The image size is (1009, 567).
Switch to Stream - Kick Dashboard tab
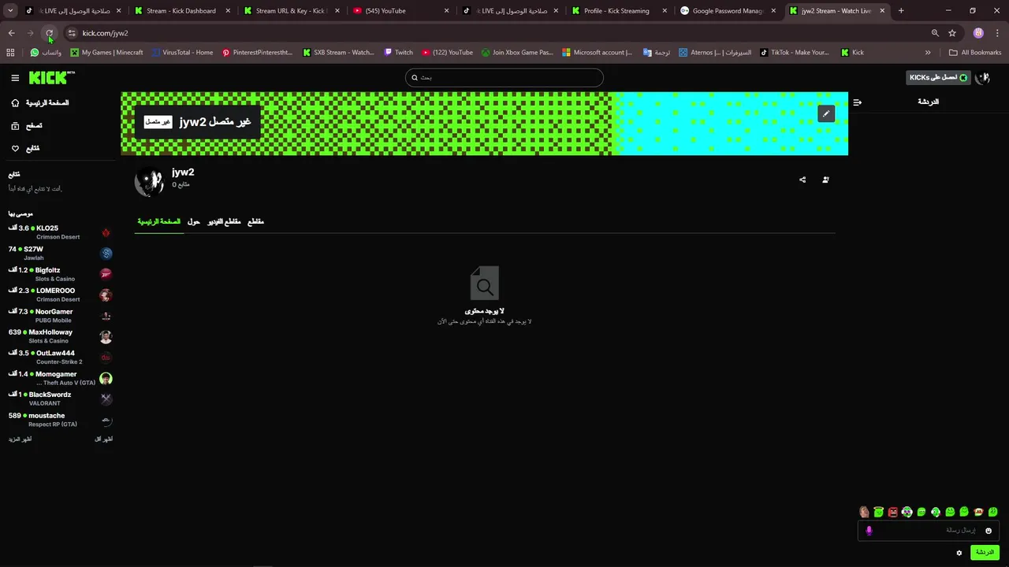[181, 11]
